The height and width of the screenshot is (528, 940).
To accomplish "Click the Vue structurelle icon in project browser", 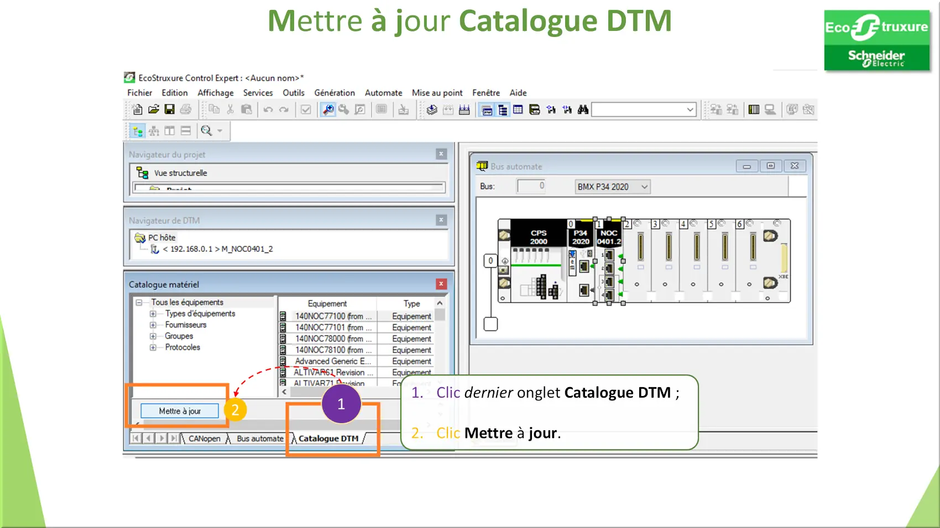I will click(143, 173).
